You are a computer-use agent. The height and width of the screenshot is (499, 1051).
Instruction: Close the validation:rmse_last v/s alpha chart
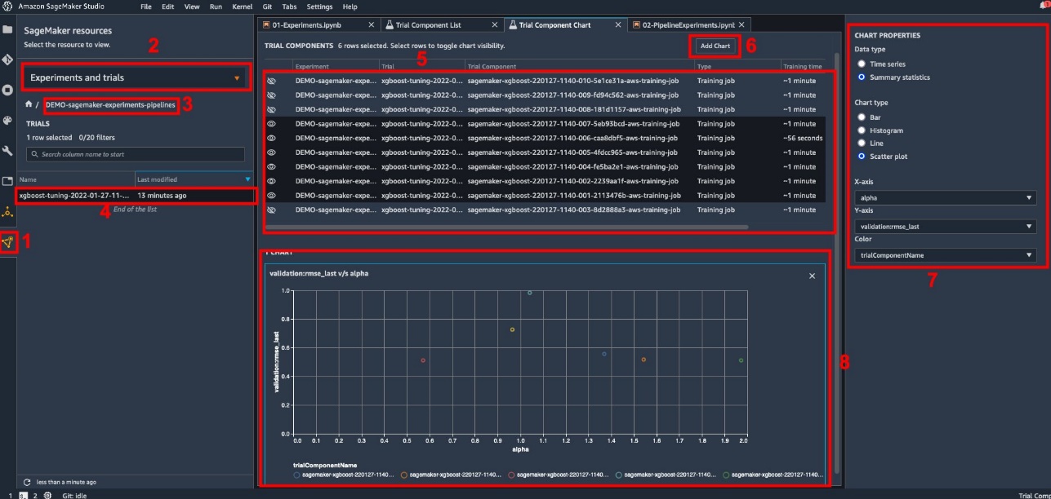pyautogui.click(x=812, y=276)
